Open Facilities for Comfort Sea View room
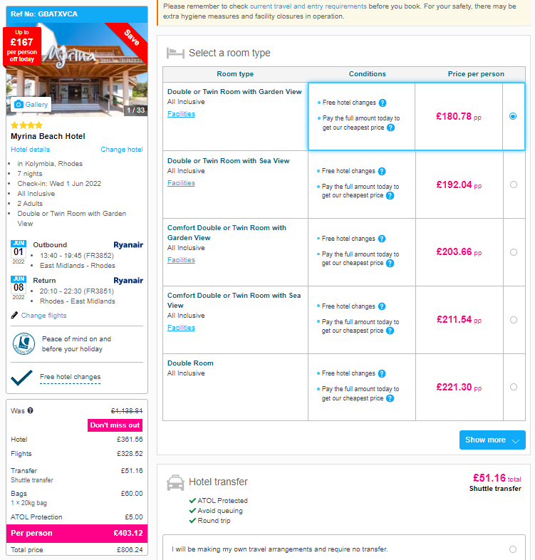The height and width of the screenshot is (560, 535). point(181,328)
